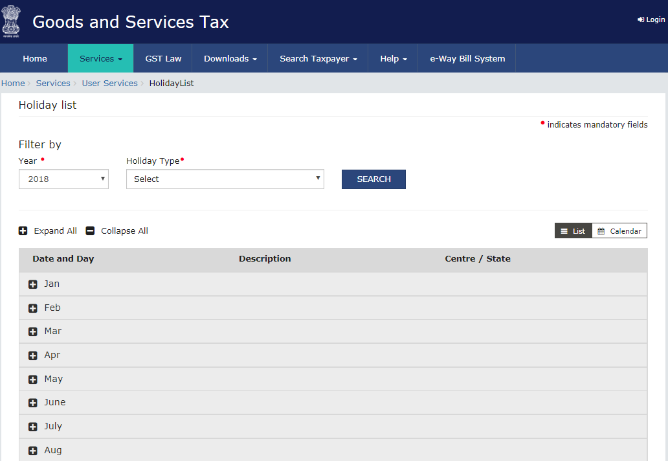The width and height of the screenshot is (668, 461).
Task: Open the GST Law menu item
Action: 163,58
